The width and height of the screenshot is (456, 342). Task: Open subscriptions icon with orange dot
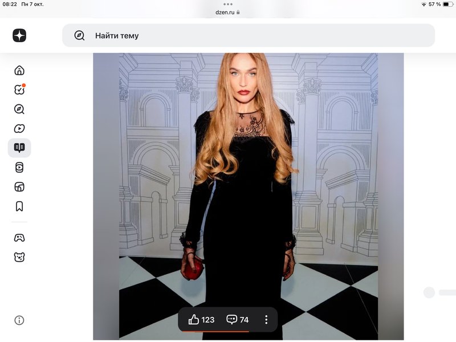tap(19, 89)
